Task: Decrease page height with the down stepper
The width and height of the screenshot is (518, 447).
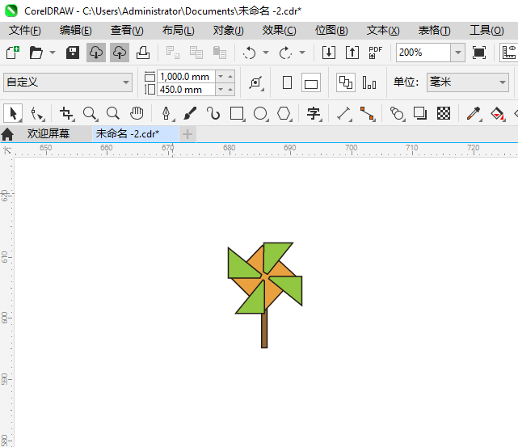Action: [221, 90]
